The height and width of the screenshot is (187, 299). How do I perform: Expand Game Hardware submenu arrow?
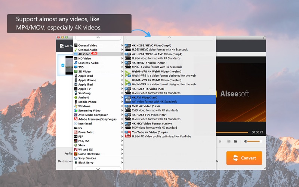[x=122, y=154]
